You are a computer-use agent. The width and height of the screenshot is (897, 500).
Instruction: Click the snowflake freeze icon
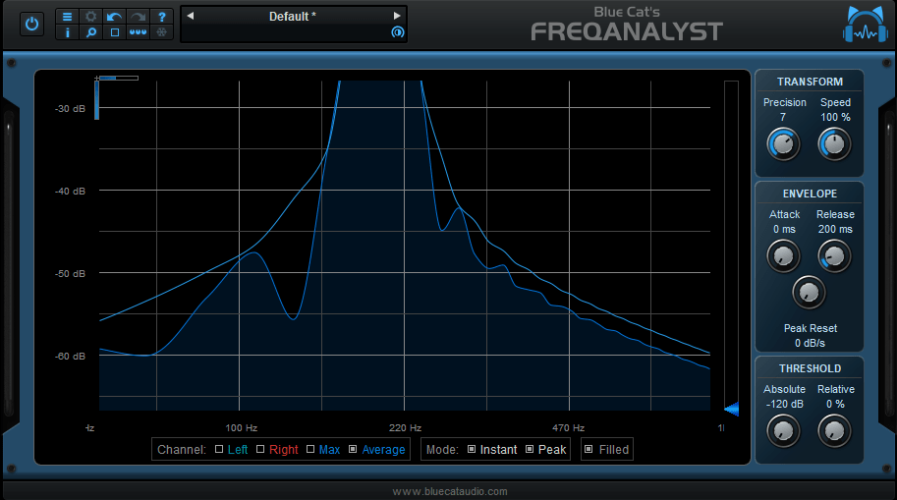(162, 32)
